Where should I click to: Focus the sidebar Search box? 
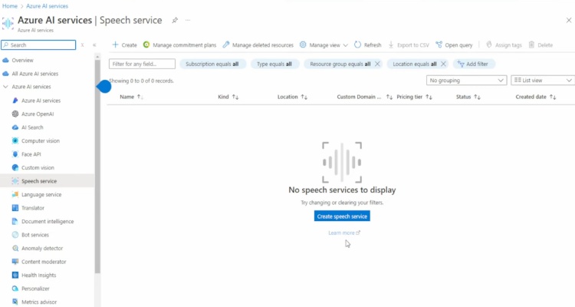pyautogui.click(x=38, y=45)
